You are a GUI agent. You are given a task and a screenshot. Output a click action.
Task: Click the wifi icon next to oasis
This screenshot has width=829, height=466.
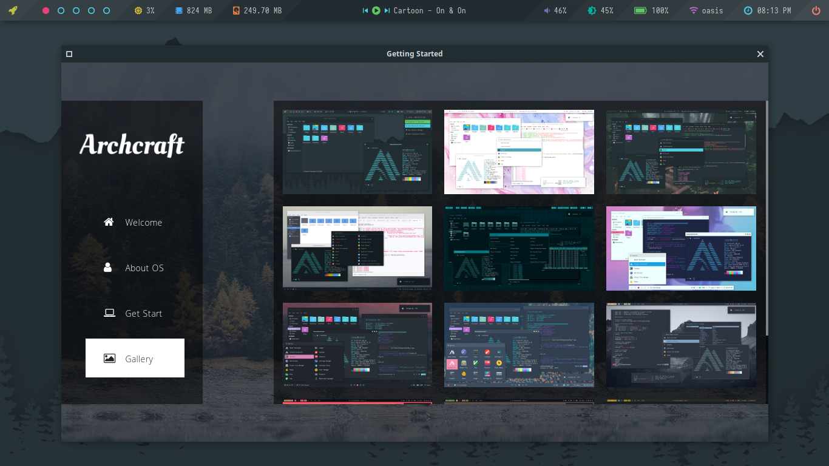(694, 11)
